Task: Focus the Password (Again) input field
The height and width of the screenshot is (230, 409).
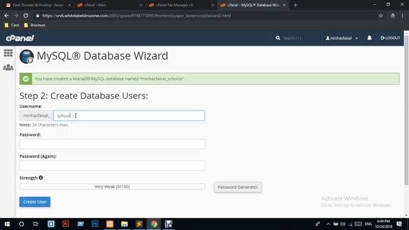Action: (112, 165)
